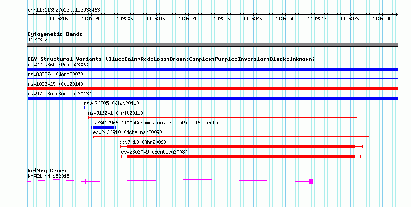Open nsv1053425 (Coe2014) variant label
The image size is (411, 207).
click(55, 84)
